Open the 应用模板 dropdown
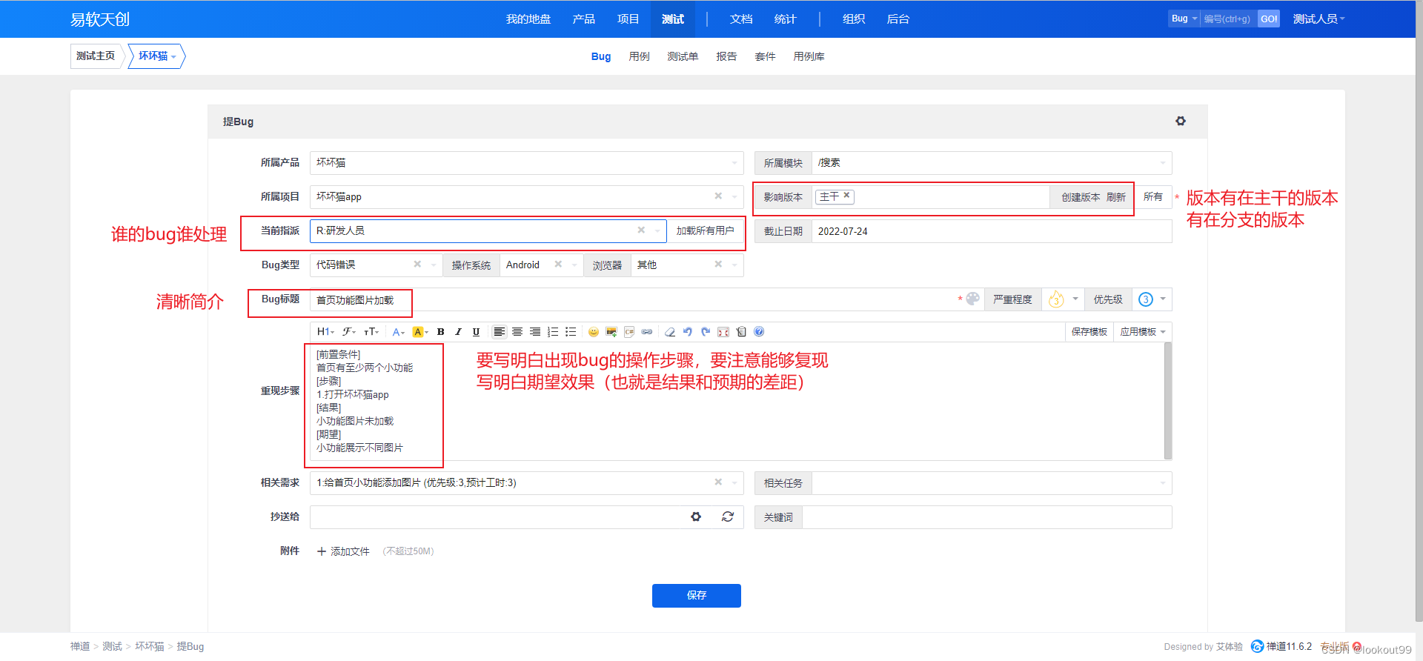The image size is (1423, 661). pos(1143,332)
